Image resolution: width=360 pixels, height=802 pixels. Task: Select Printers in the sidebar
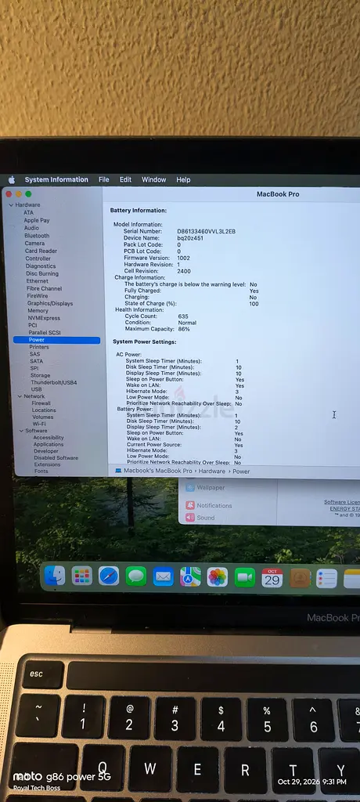(x=39, y=347)
